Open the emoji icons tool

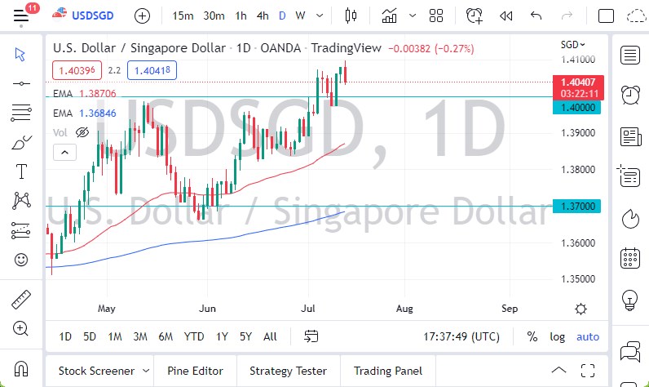click(x=21, y=260)
